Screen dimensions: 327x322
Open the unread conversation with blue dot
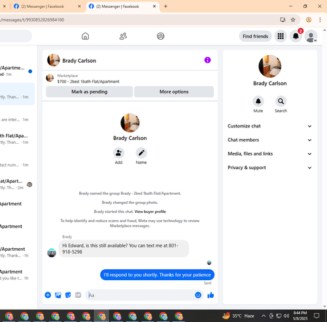pos(17,71)
